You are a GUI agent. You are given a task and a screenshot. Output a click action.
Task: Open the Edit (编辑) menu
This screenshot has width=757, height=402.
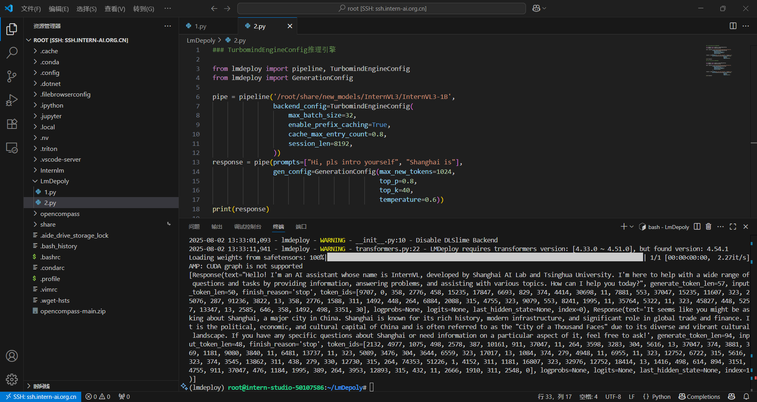coord(59,8)
